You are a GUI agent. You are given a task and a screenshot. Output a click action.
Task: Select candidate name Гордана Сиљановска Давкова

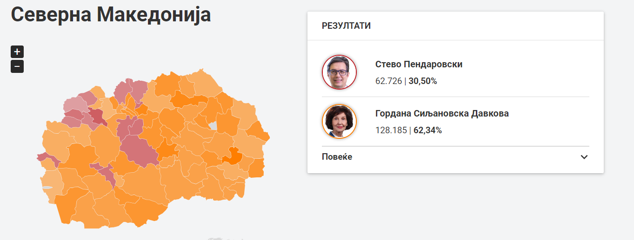pos(442,113)
